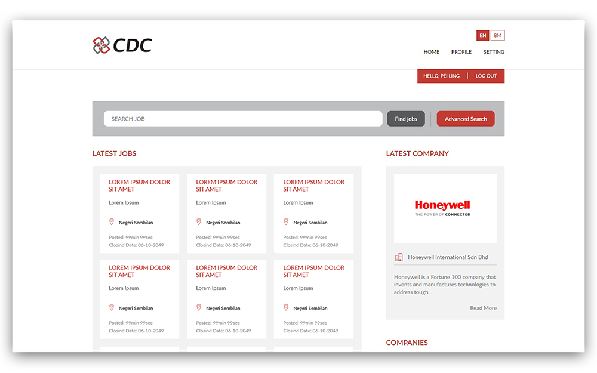Click location pin icon in first job card
Viewport: 597px width, 373px height.
[x=112, y=222]
